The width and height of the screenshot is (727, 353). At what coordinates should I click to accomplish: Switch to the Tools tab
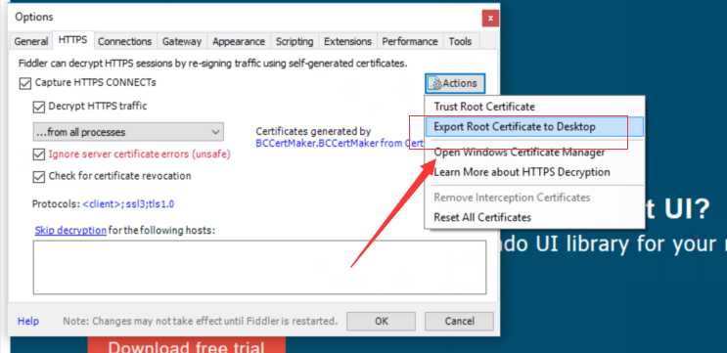coord(460,41)
